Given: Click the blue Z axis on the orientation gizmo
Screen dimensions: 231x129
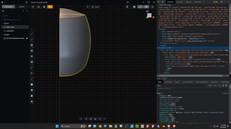Looking at the screenshot, I should [147, 11].
